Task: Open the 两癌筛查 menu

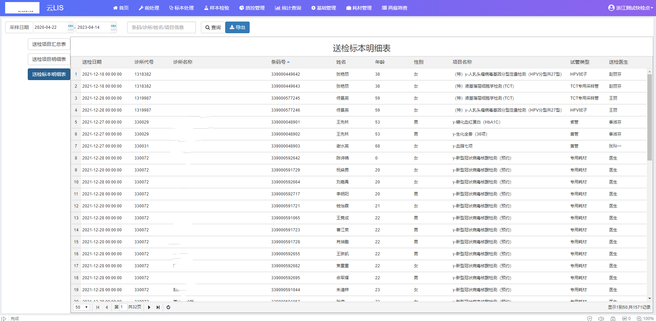Action: pos(395,8)
